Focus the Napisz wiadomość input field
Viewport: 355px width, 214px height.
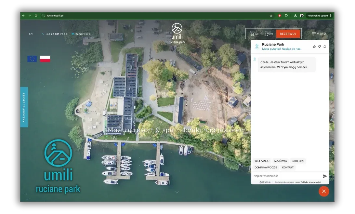(x=286, y=176)
